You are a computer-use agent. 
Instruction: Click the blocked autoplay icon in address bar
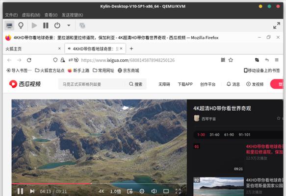pos(77,60)
